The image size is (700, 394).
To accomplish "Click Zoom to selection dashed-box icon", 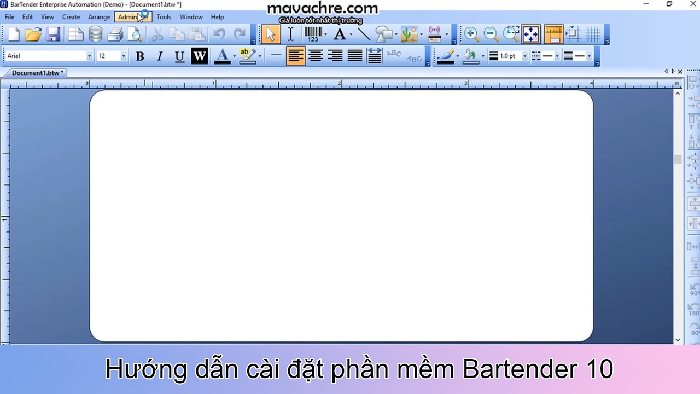I will 511,34.
